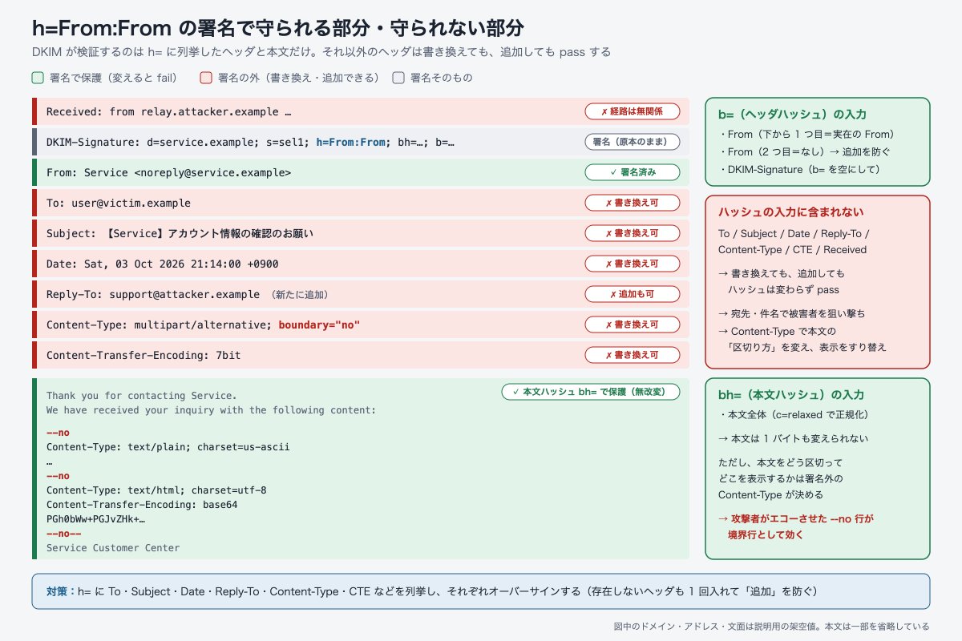
Task: Select the 'Received: from relay.attacker.example' header line
Action: pyautogui.click(x=361, y=111)
